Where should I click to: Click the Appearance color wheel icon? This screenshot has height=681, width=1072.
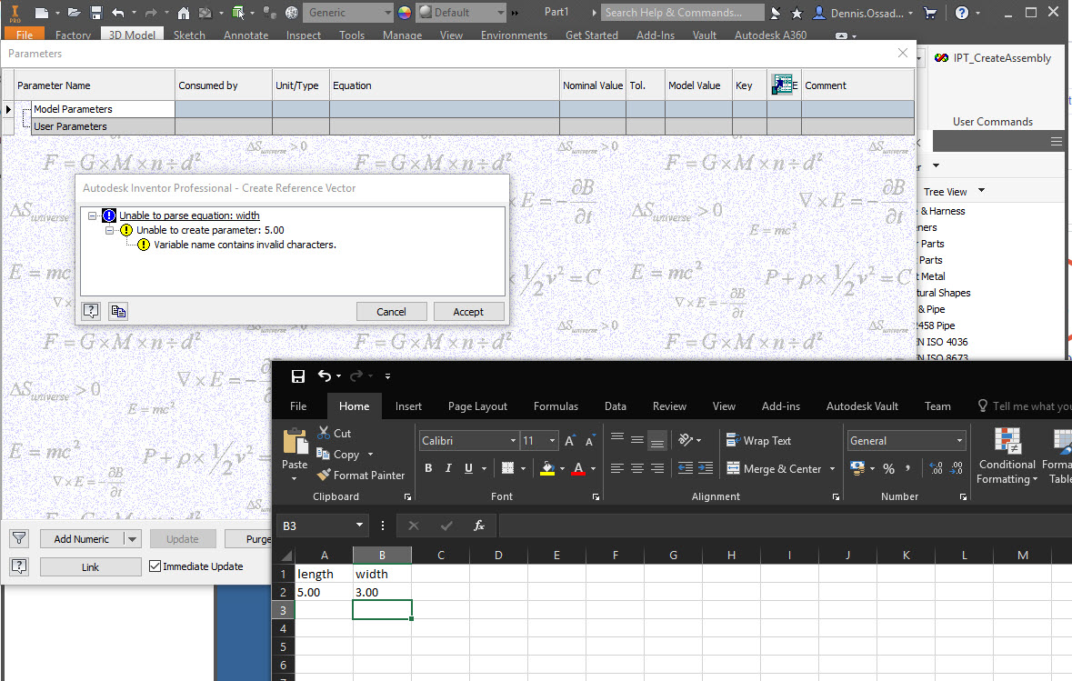[405, 13]
